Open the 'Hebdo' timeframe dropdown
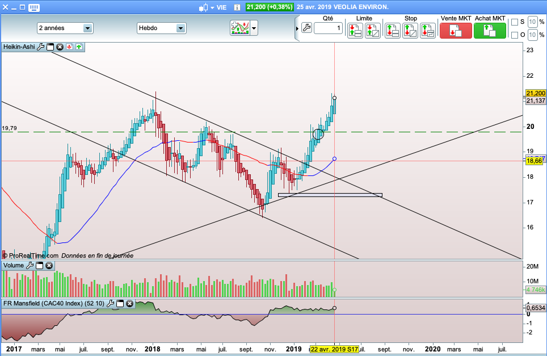 [162, 28]
